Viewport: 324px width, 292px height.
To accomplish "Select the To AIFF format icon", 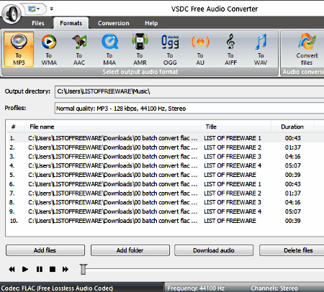I will 230,50.
